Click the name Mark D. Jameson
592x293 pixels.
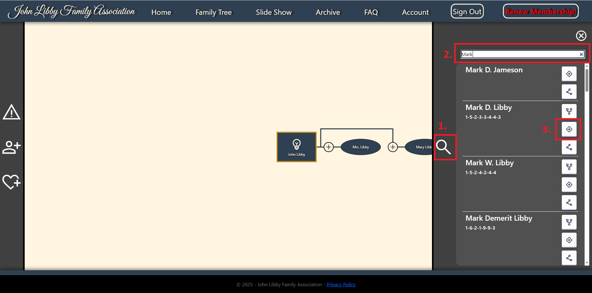[x=494, y=70]
